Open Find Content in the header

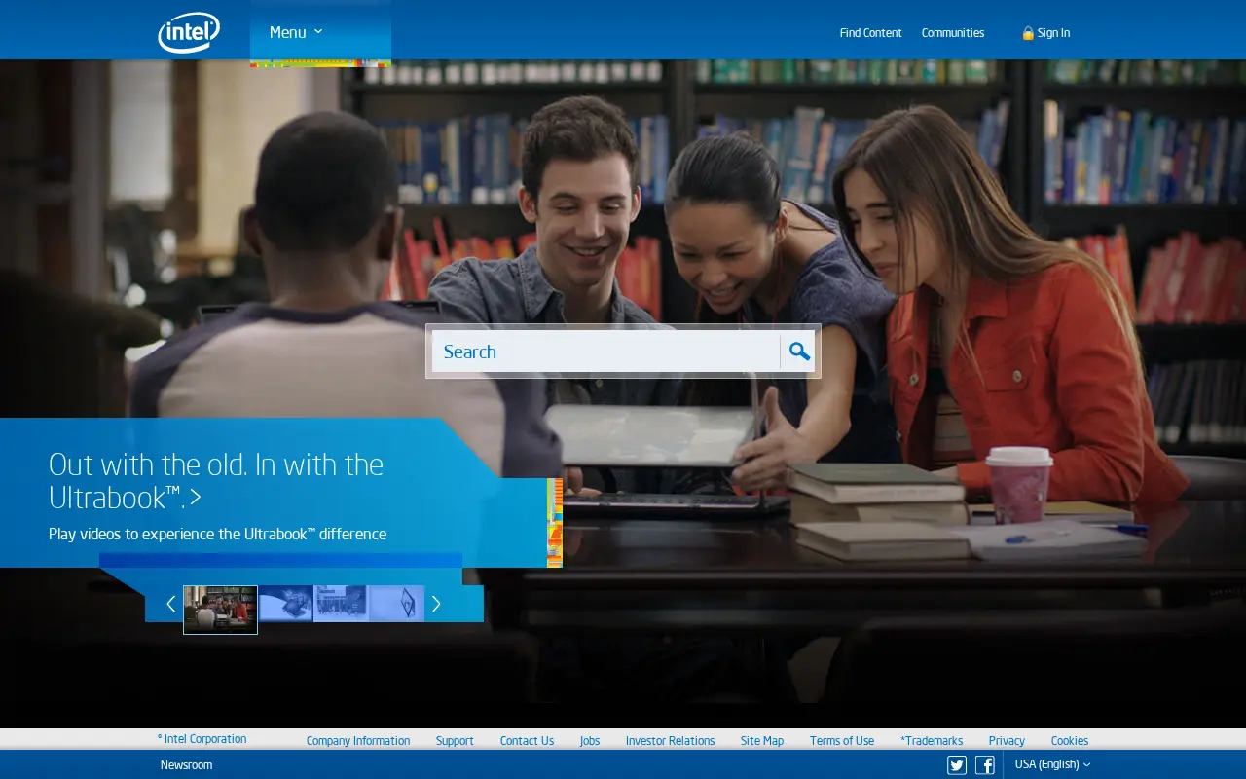870,33
